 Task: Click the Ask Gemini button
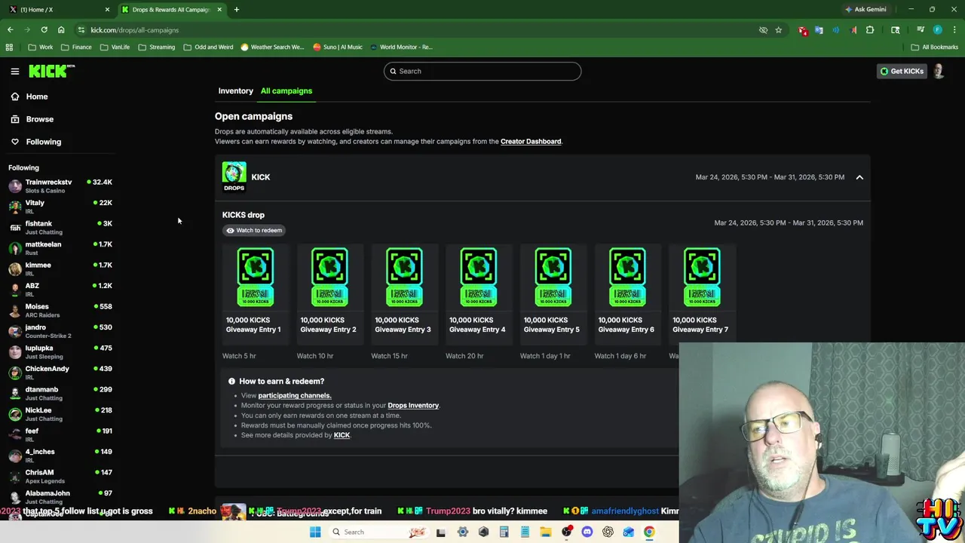pyautogui.click(x=865, y=10)
